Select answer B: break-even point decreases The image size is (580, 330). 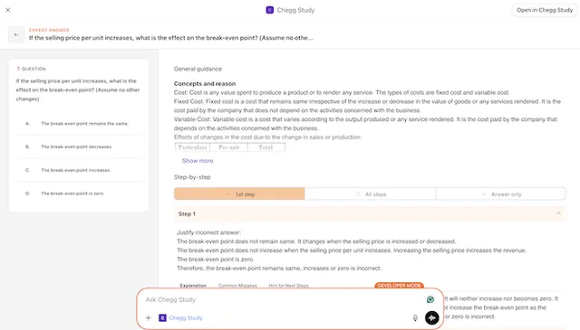(x=79, y=146)
